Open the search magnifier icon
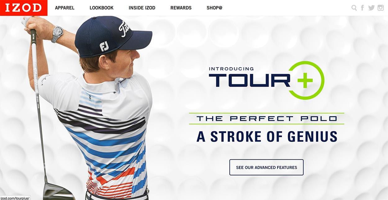Viewport: 388px width, 200px height. tap(354, 8)
